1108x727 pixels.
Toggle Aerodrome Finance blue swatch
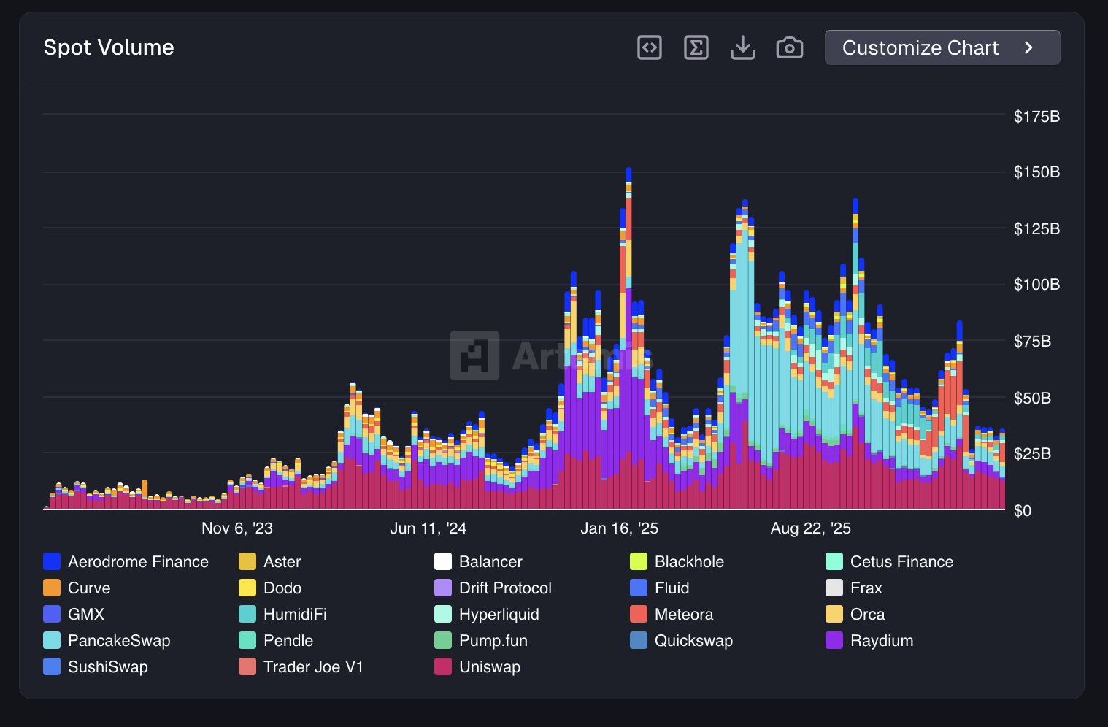pos(52,561)
